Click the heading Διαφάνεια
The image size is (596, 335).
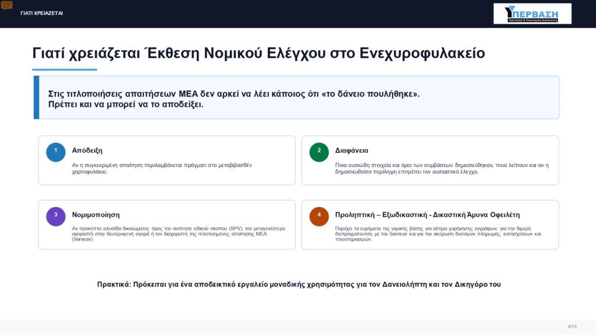click(352, 151)
